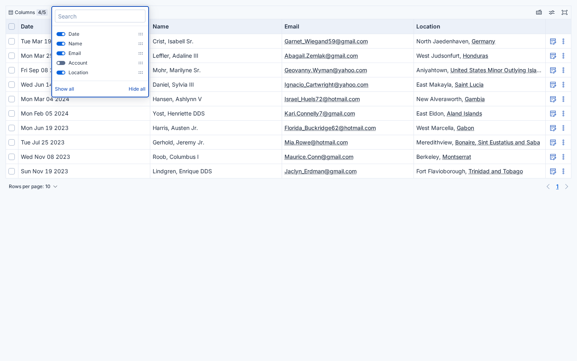Open the keyboard shortcuts toolbar icon
This screenshot has width=577, height=361.
point(539,12)
